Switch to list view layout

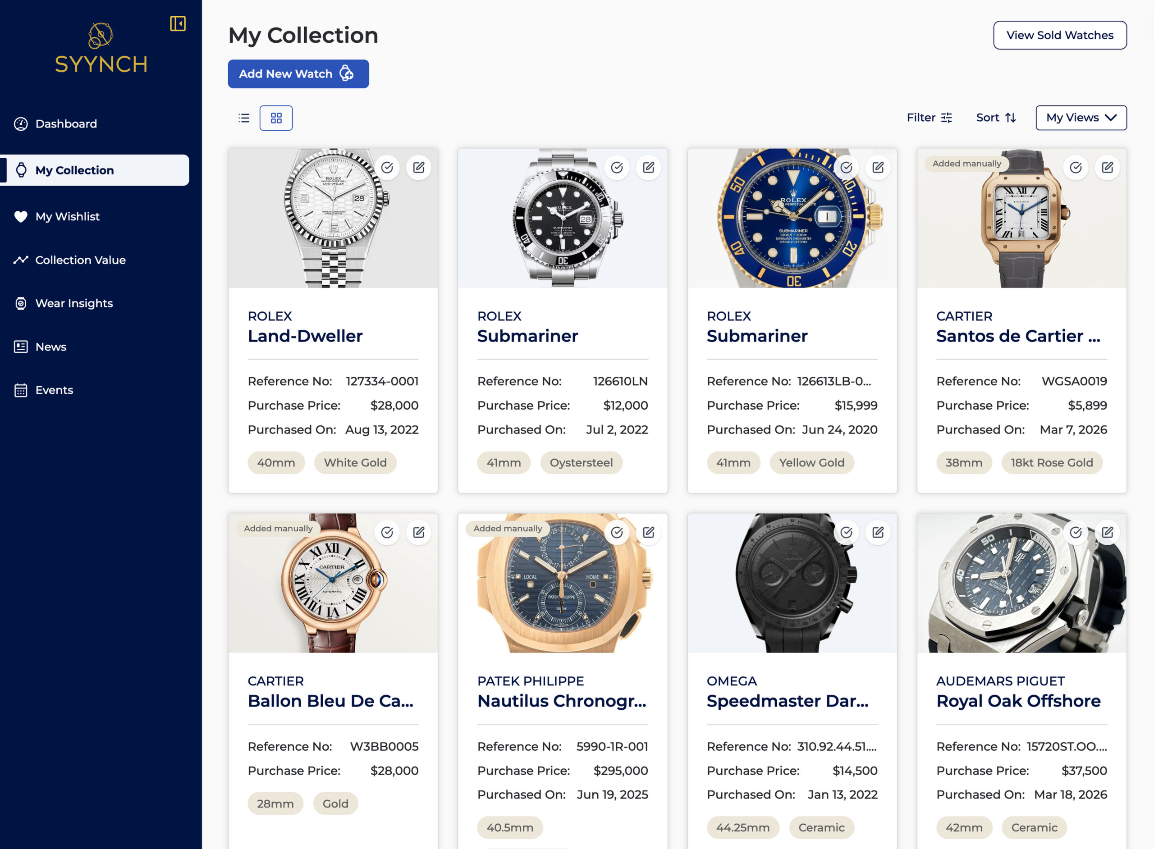pos(244,118)
